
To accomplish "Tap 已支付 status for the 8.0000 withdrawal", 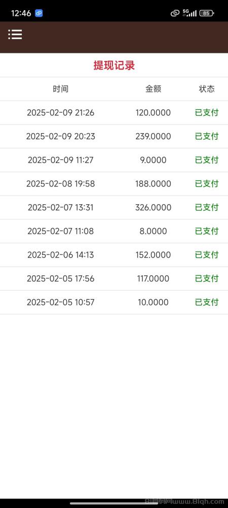I will 207,231.
